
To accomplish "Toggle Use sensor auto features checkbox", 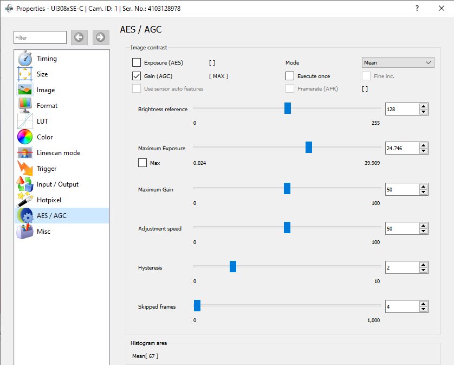I will 137,89.
